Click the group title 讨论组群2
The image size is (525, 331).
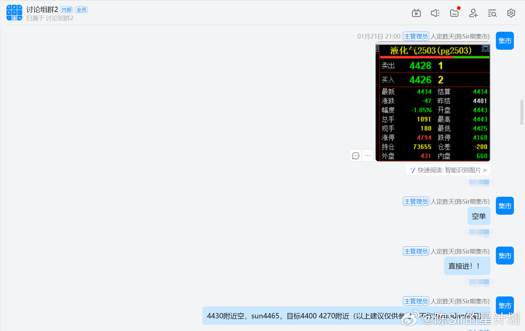(x=42, y=10)
